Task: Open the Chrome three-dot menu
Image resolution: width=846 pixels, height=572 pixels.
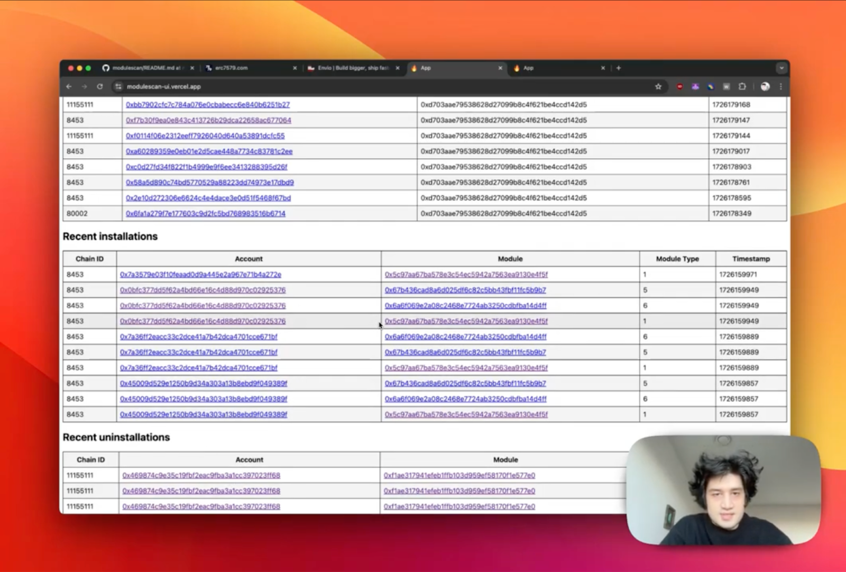Action: [x=781, y=86]
